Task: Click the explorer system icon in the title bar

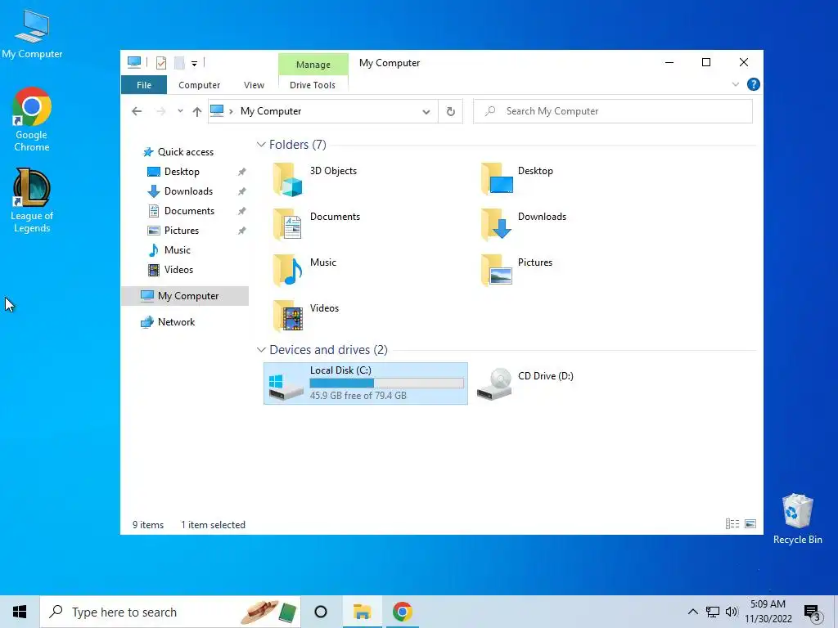Action: (134, 62)
